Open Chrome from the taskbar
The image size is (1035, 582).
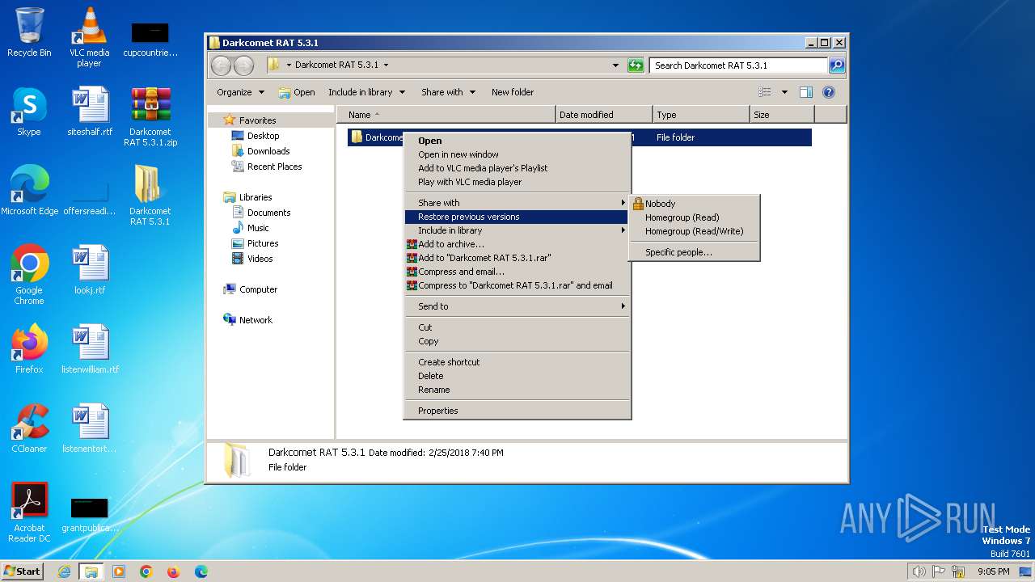point(146,571)
